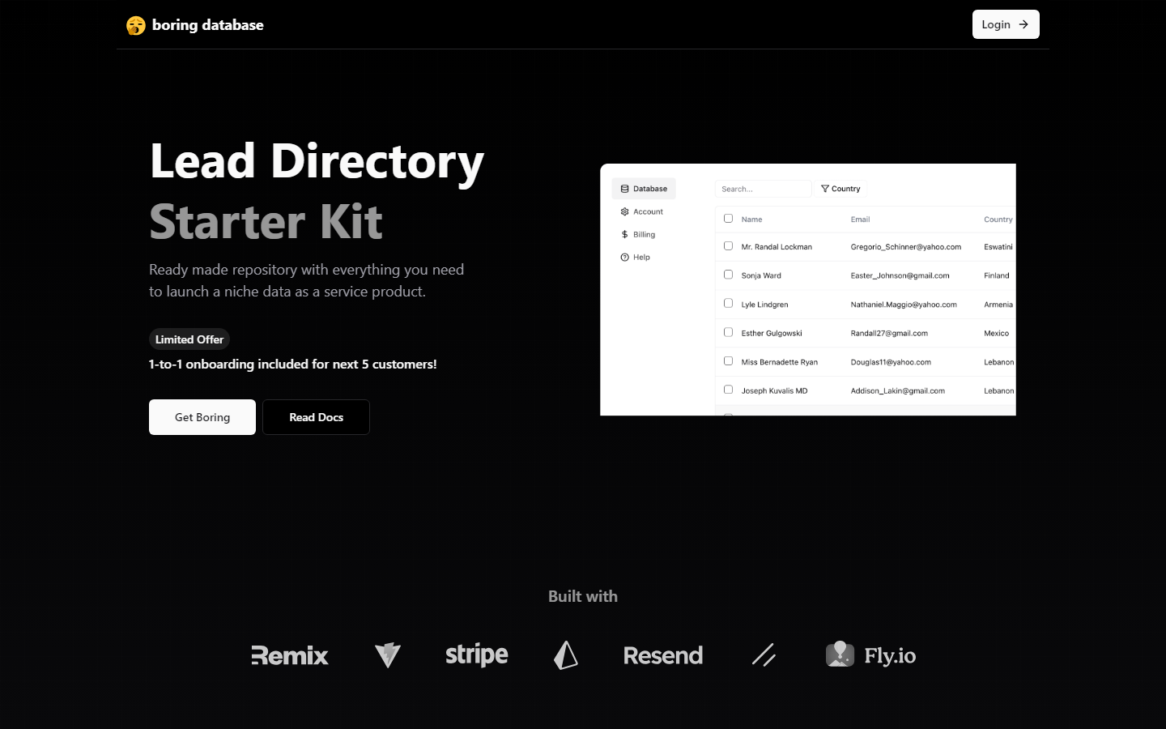Tick the checkbox for Sonja Ward
Screen dimensions: 1166x729
pos(728,275)
